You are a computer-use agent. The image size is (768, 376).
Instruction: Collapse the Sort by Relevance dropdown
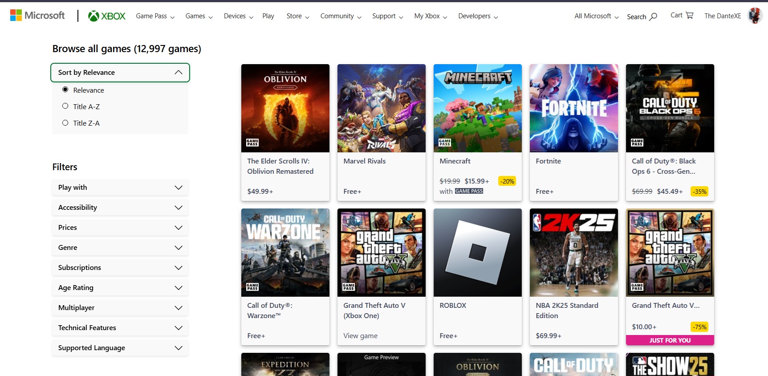[120, 73]
